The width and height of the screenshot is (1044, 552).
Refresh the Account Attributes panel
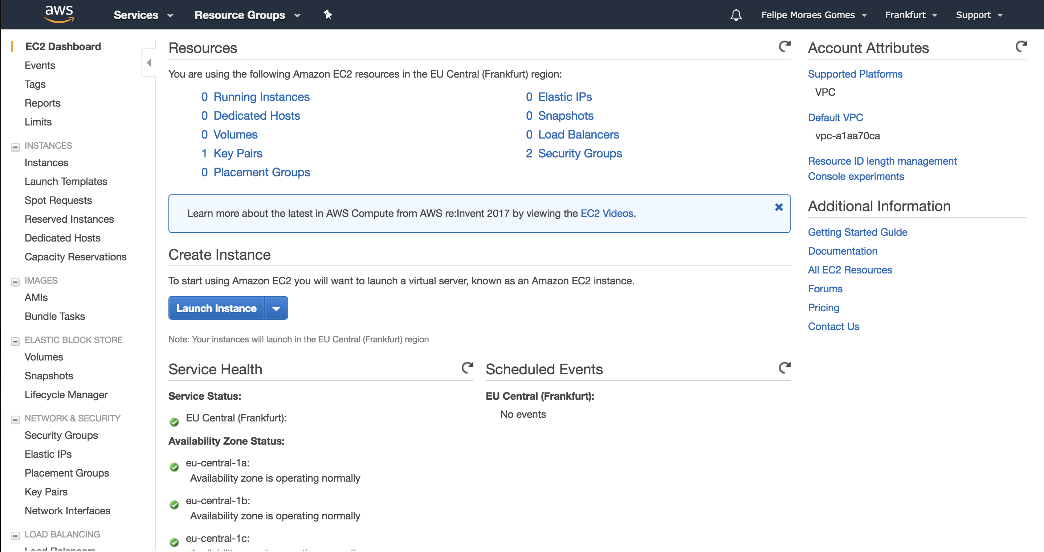click(x=1021, y=46)
